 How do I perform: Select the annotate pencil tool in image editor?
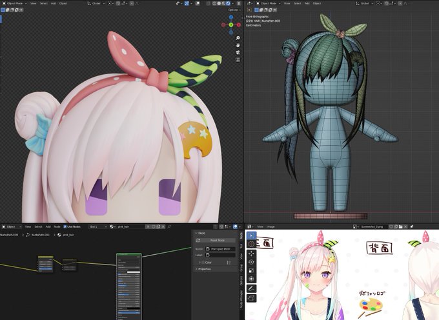[251, 288]
